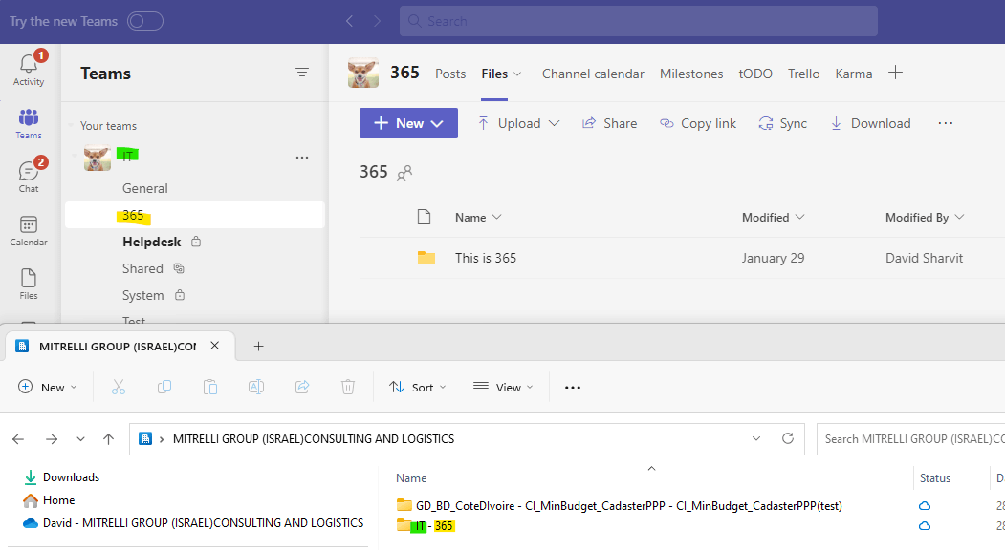This screenshot has width=1005, height=550.
Task: Open Files from the Teams sidebar
Action: 29,284
